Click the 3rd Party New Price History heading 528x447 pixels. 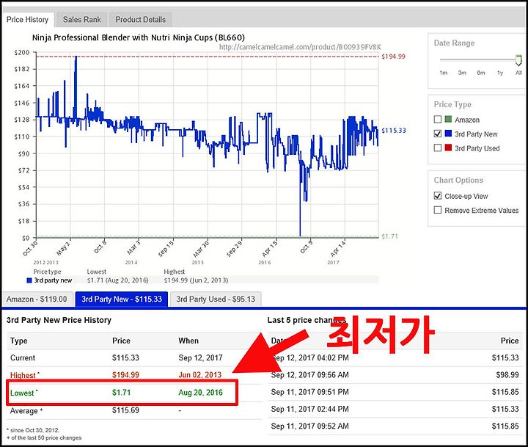59,320
